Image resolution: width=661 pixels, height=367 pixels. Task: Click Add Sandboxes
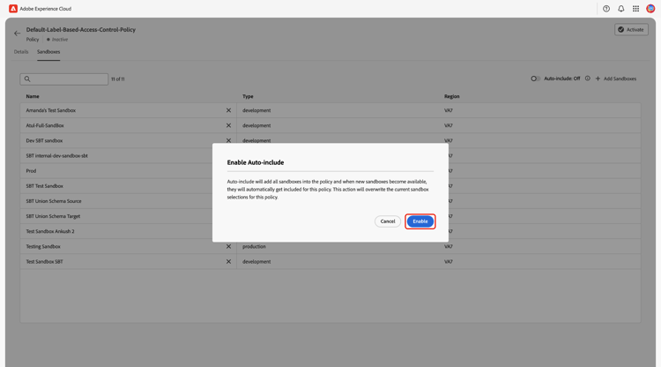[616, 79]
